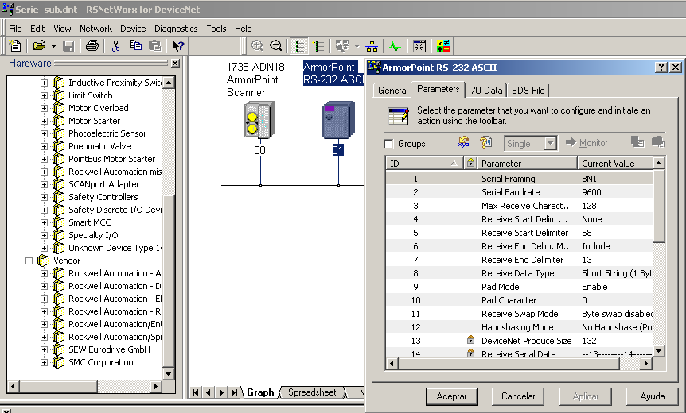Click the colorful compare toolbar icon

tap(443, 46)
